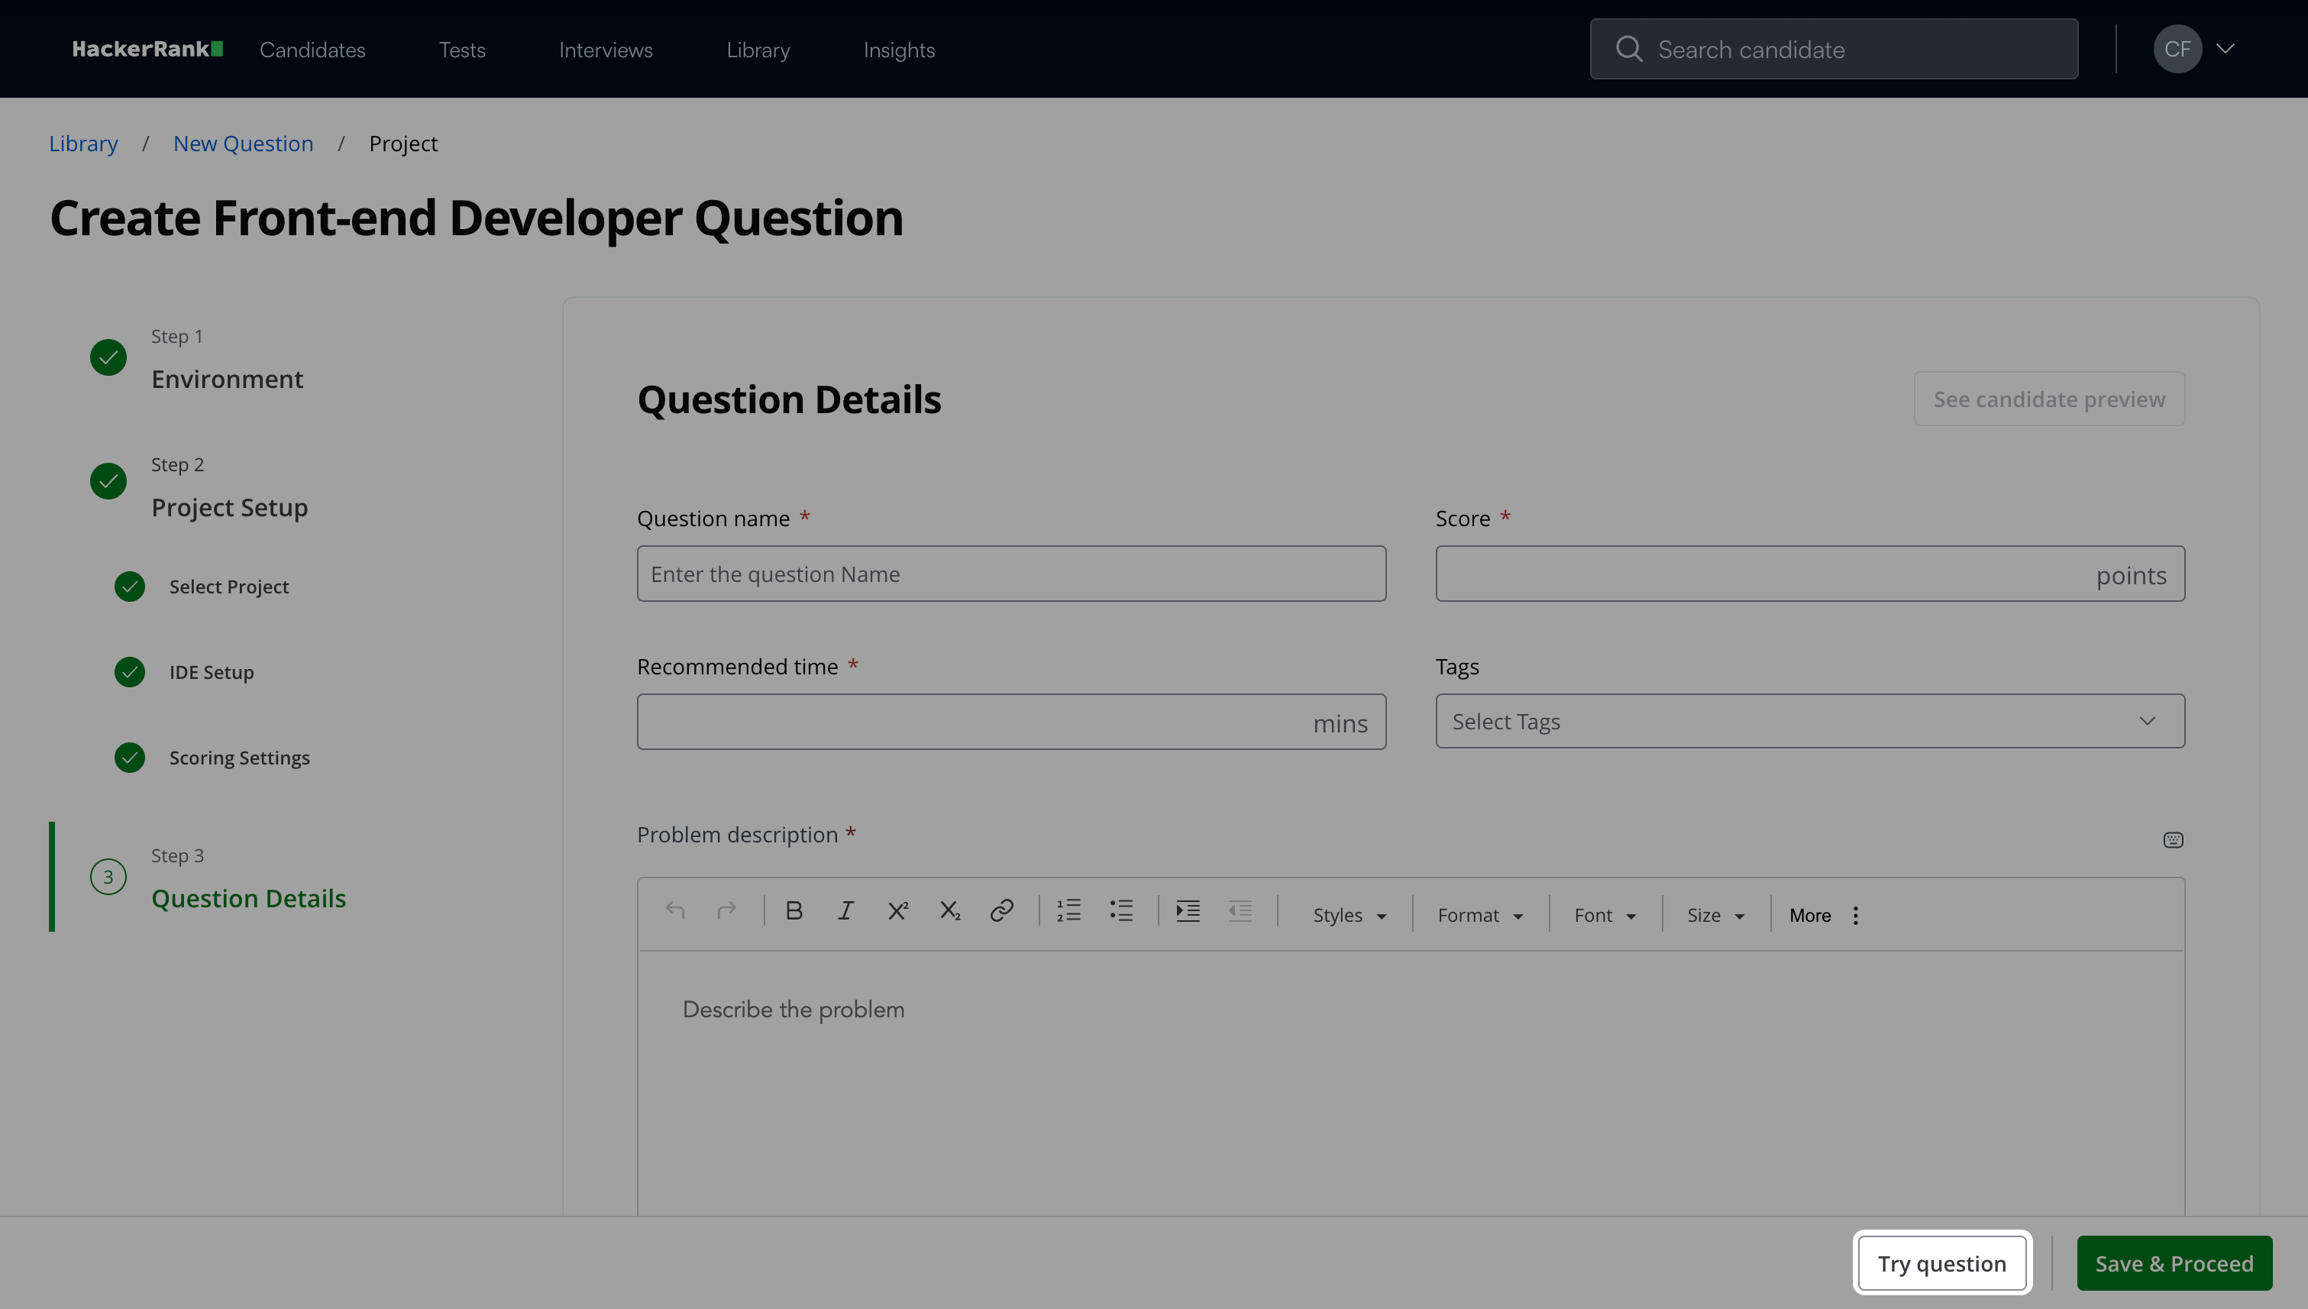Screen dimensions: 2308x1309
Task: Toggle bold formatting in editor toolbar
Action: (793, 912)
